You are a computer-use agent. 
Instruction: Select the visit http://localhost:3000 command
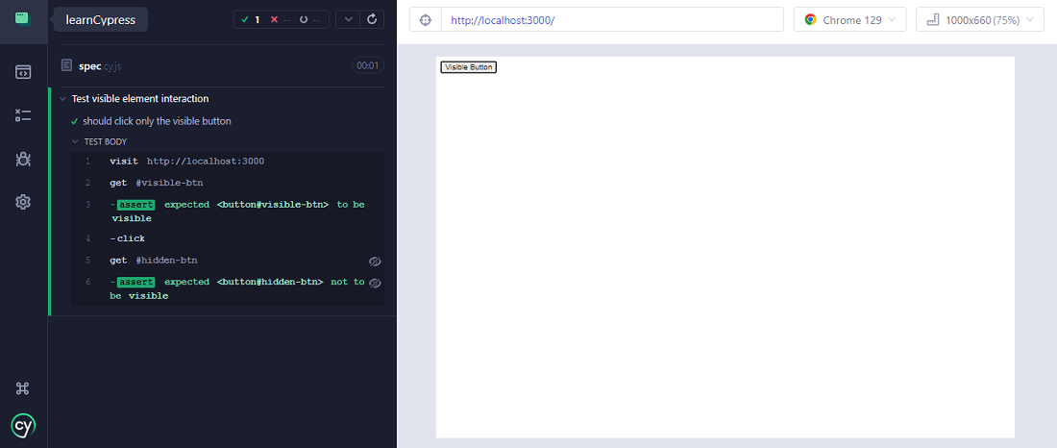[227, 162]
